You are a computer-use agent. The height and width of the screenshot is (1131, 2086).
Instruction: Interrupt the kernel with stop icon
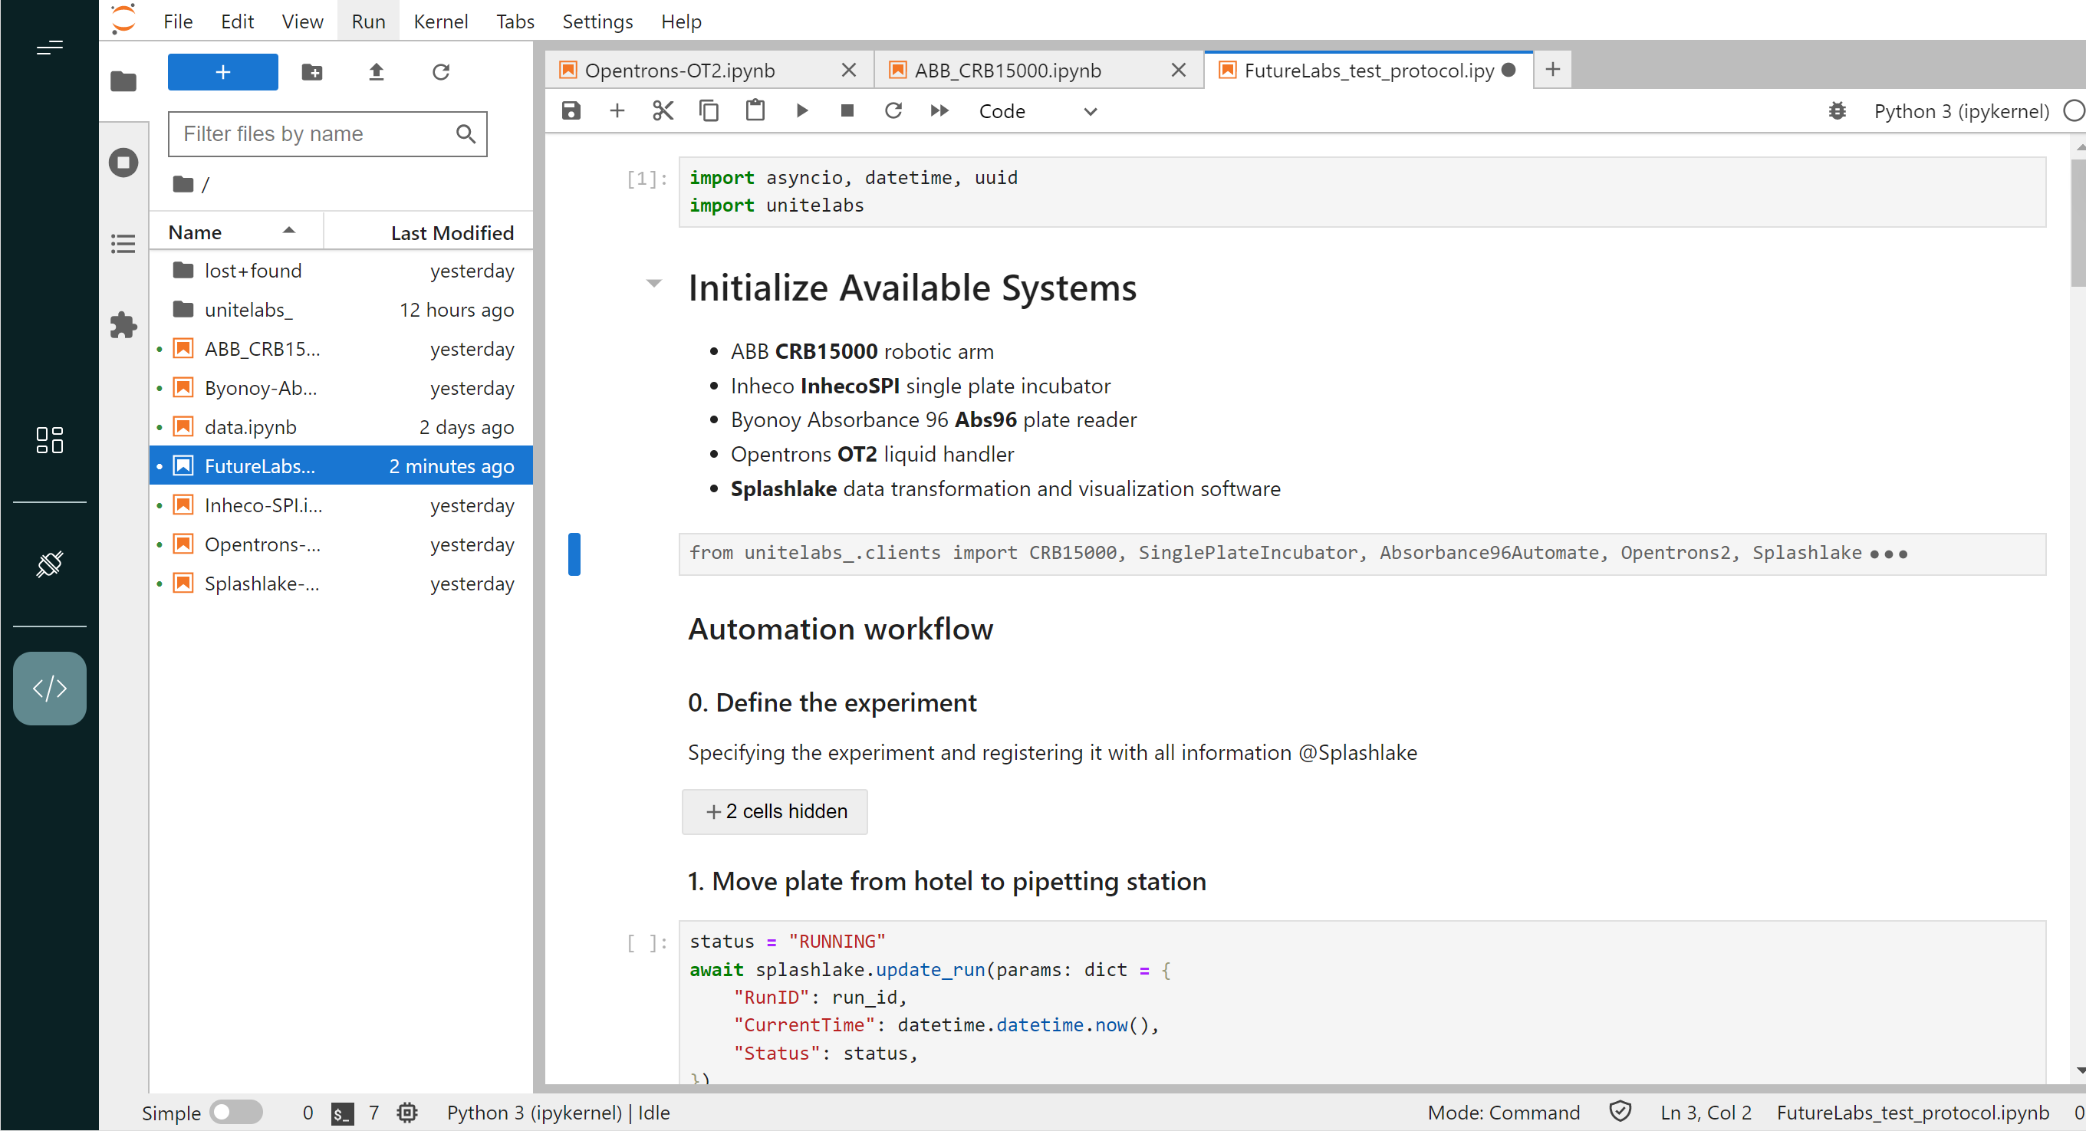click(x=847, y=111)
